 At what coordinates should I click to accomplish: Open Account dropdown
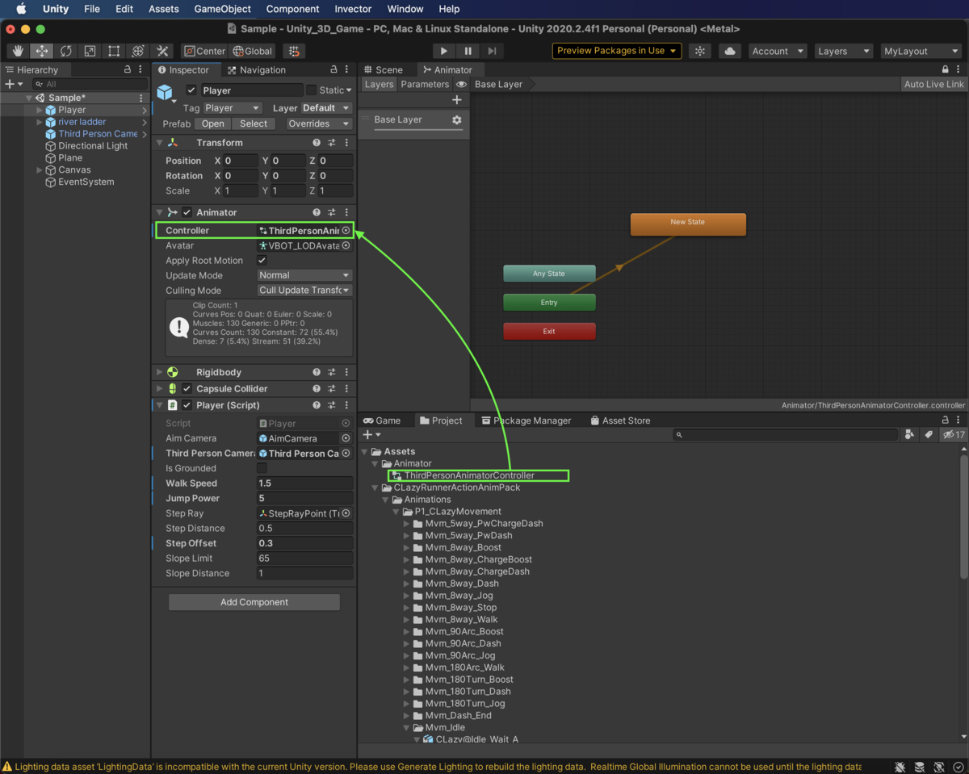(778, 51)
